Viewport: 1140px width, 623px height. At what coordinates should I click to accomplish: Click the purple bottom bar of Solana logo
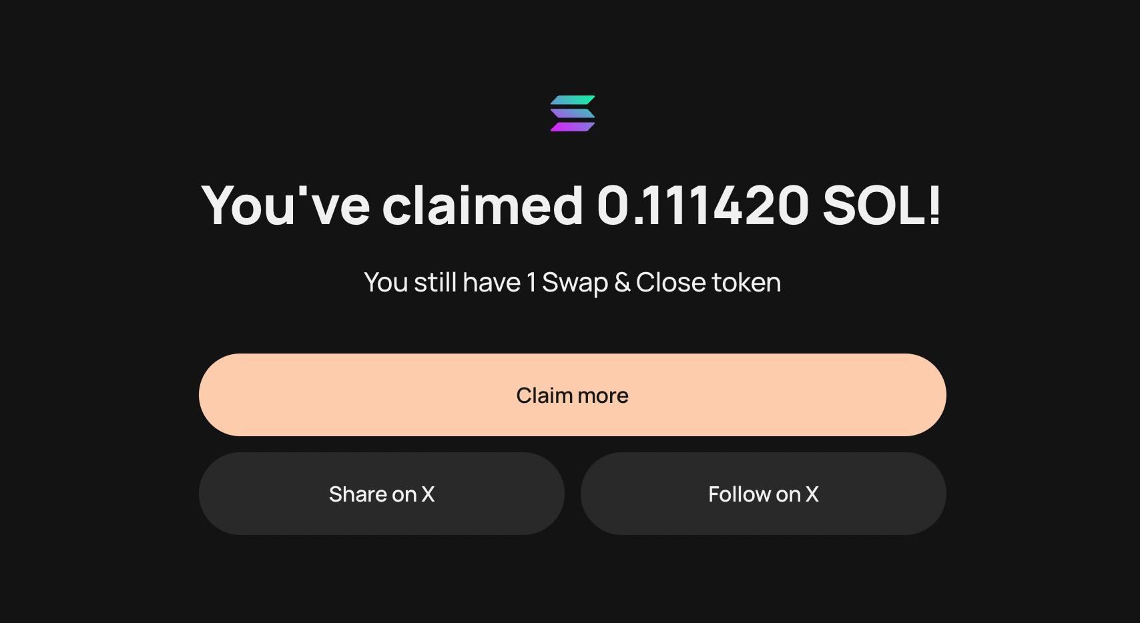click(x=573, y=127)
